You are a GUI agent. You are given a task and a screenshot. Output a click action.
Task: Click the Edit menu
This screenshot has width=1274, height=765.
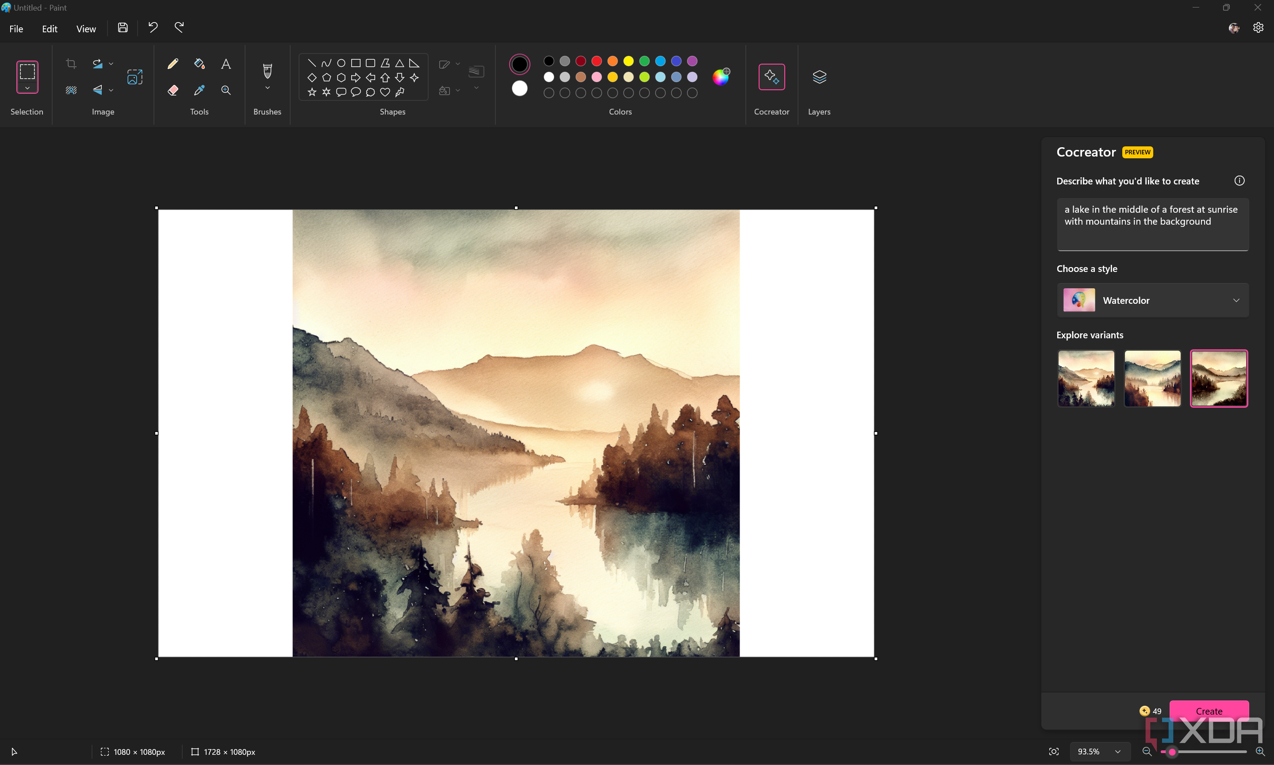pos(49,27)
